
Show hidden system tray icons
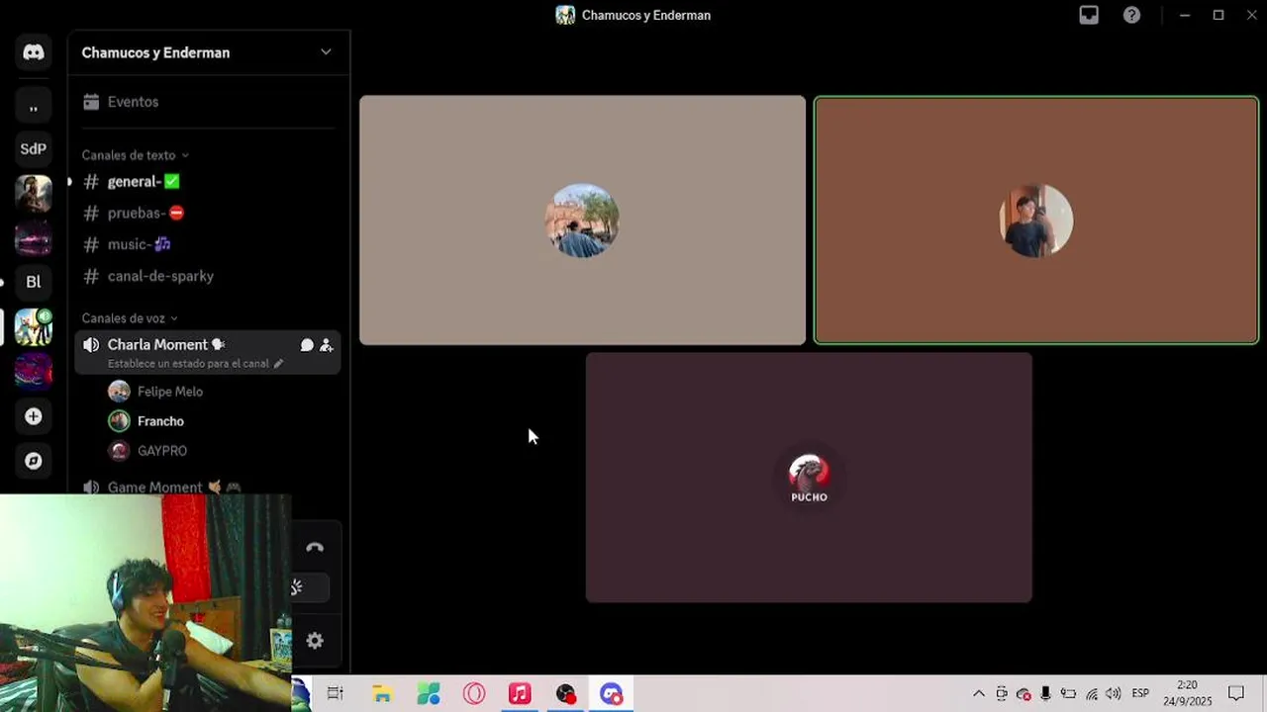pyautogui.click(x=979, y=694)
